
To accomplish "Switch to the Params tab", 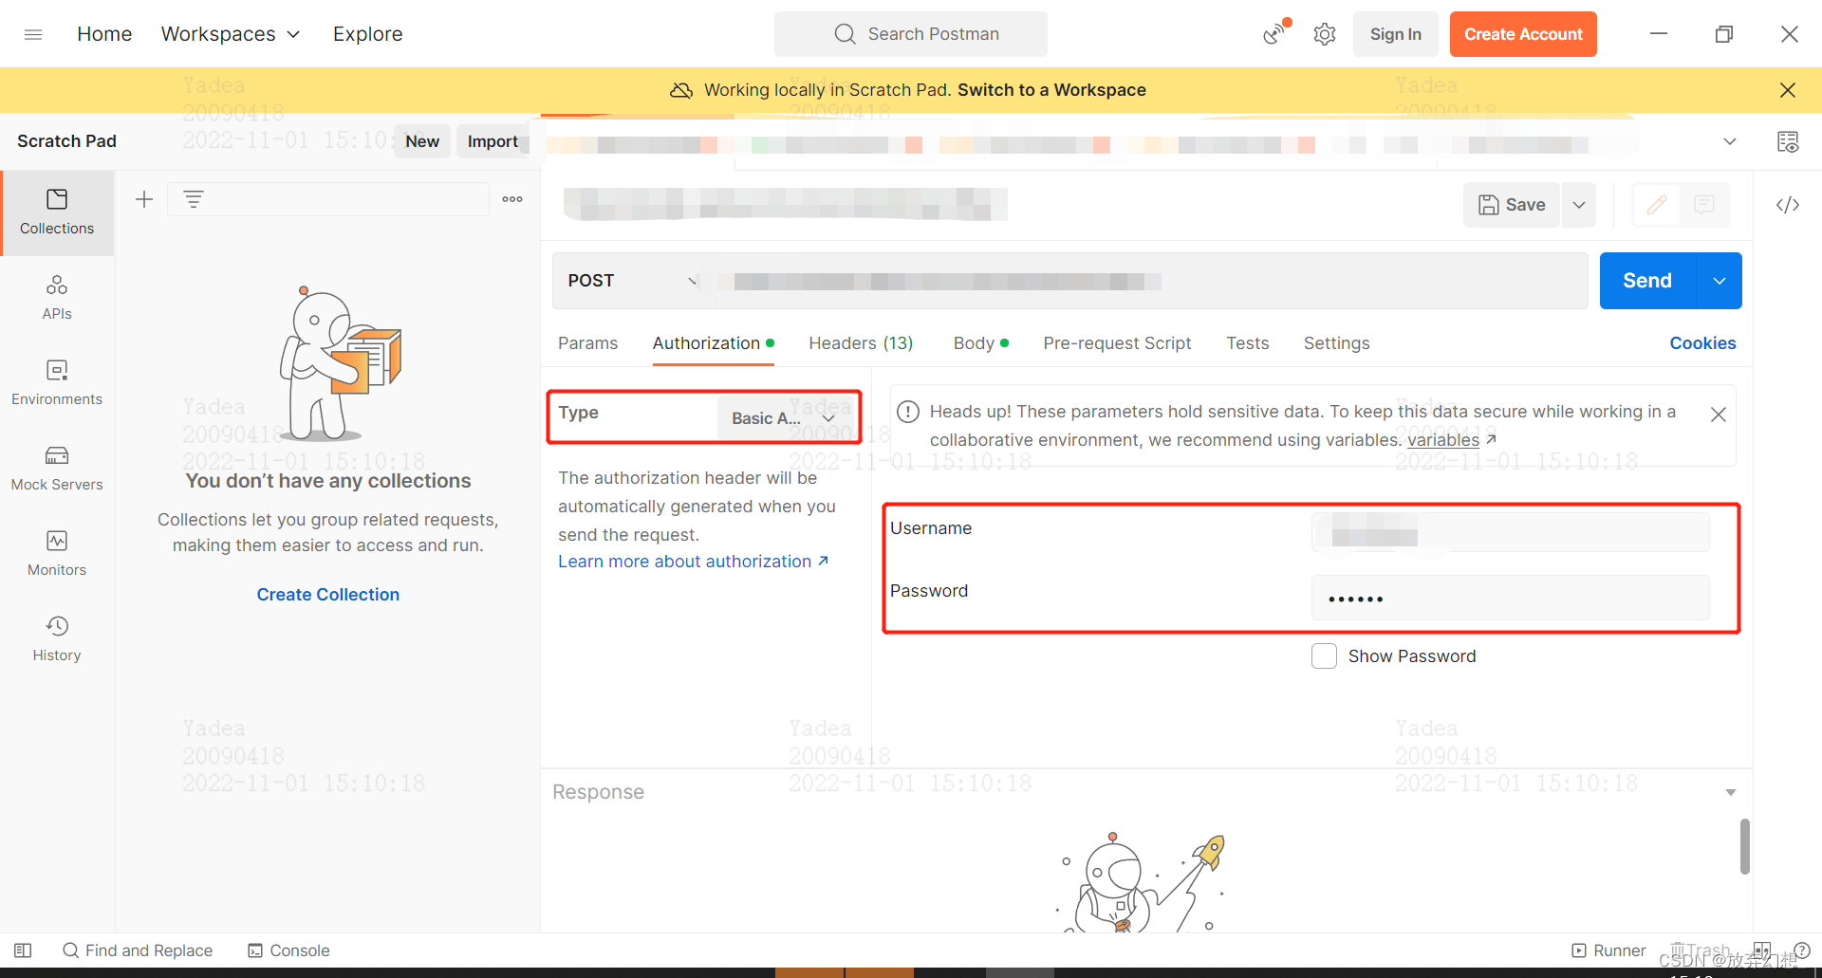I will click(x=587, y=343).
